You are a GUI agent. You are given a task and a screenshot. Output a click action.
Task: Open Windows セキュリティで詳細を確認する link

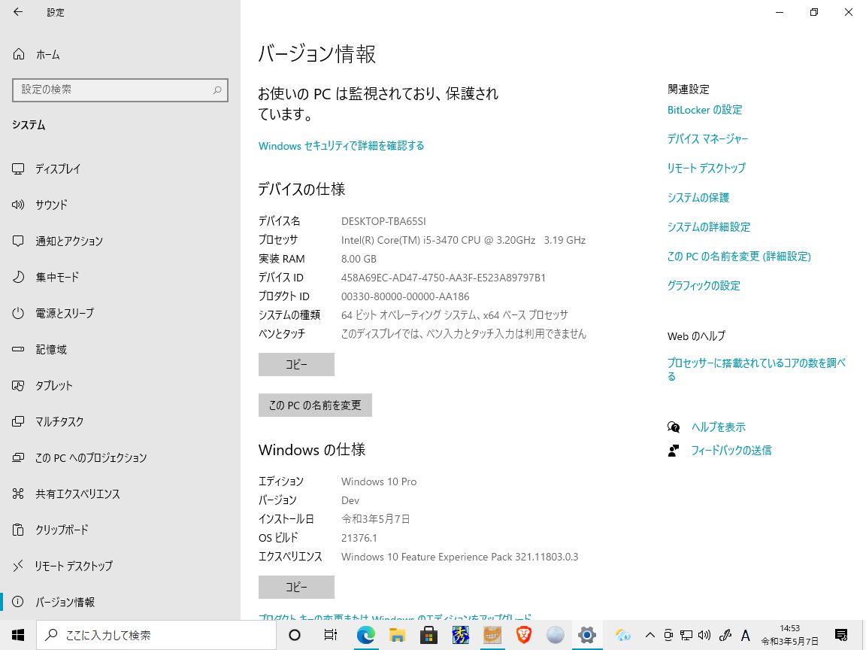pyautogui.click(x=341, y=146)
